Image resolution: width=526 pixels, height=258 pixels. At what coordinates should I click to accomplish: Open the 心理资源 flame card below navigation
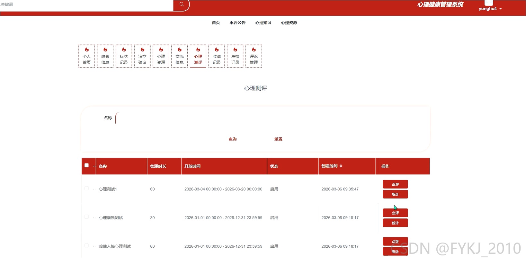pyautogui.click(x=161, y=56)
